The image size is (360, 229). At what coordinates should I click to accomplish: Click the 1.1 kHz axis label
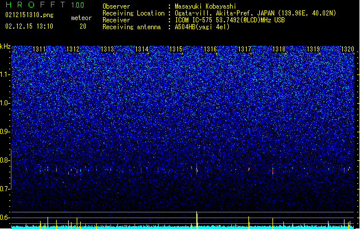pos(5,74)
